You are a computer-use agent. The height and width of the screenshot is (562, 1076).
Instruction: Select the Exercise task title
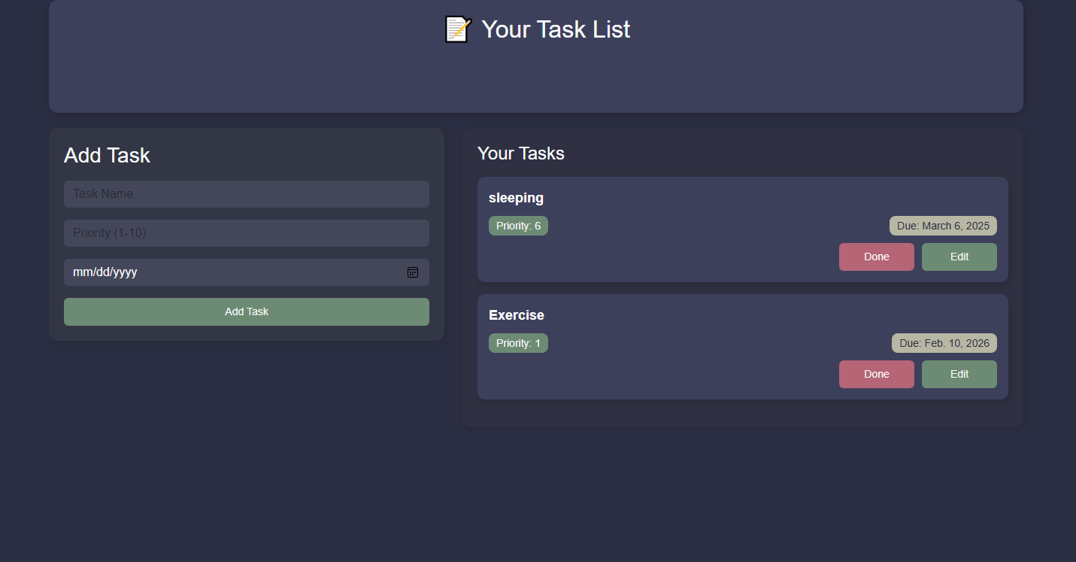(x=517, y=314)
